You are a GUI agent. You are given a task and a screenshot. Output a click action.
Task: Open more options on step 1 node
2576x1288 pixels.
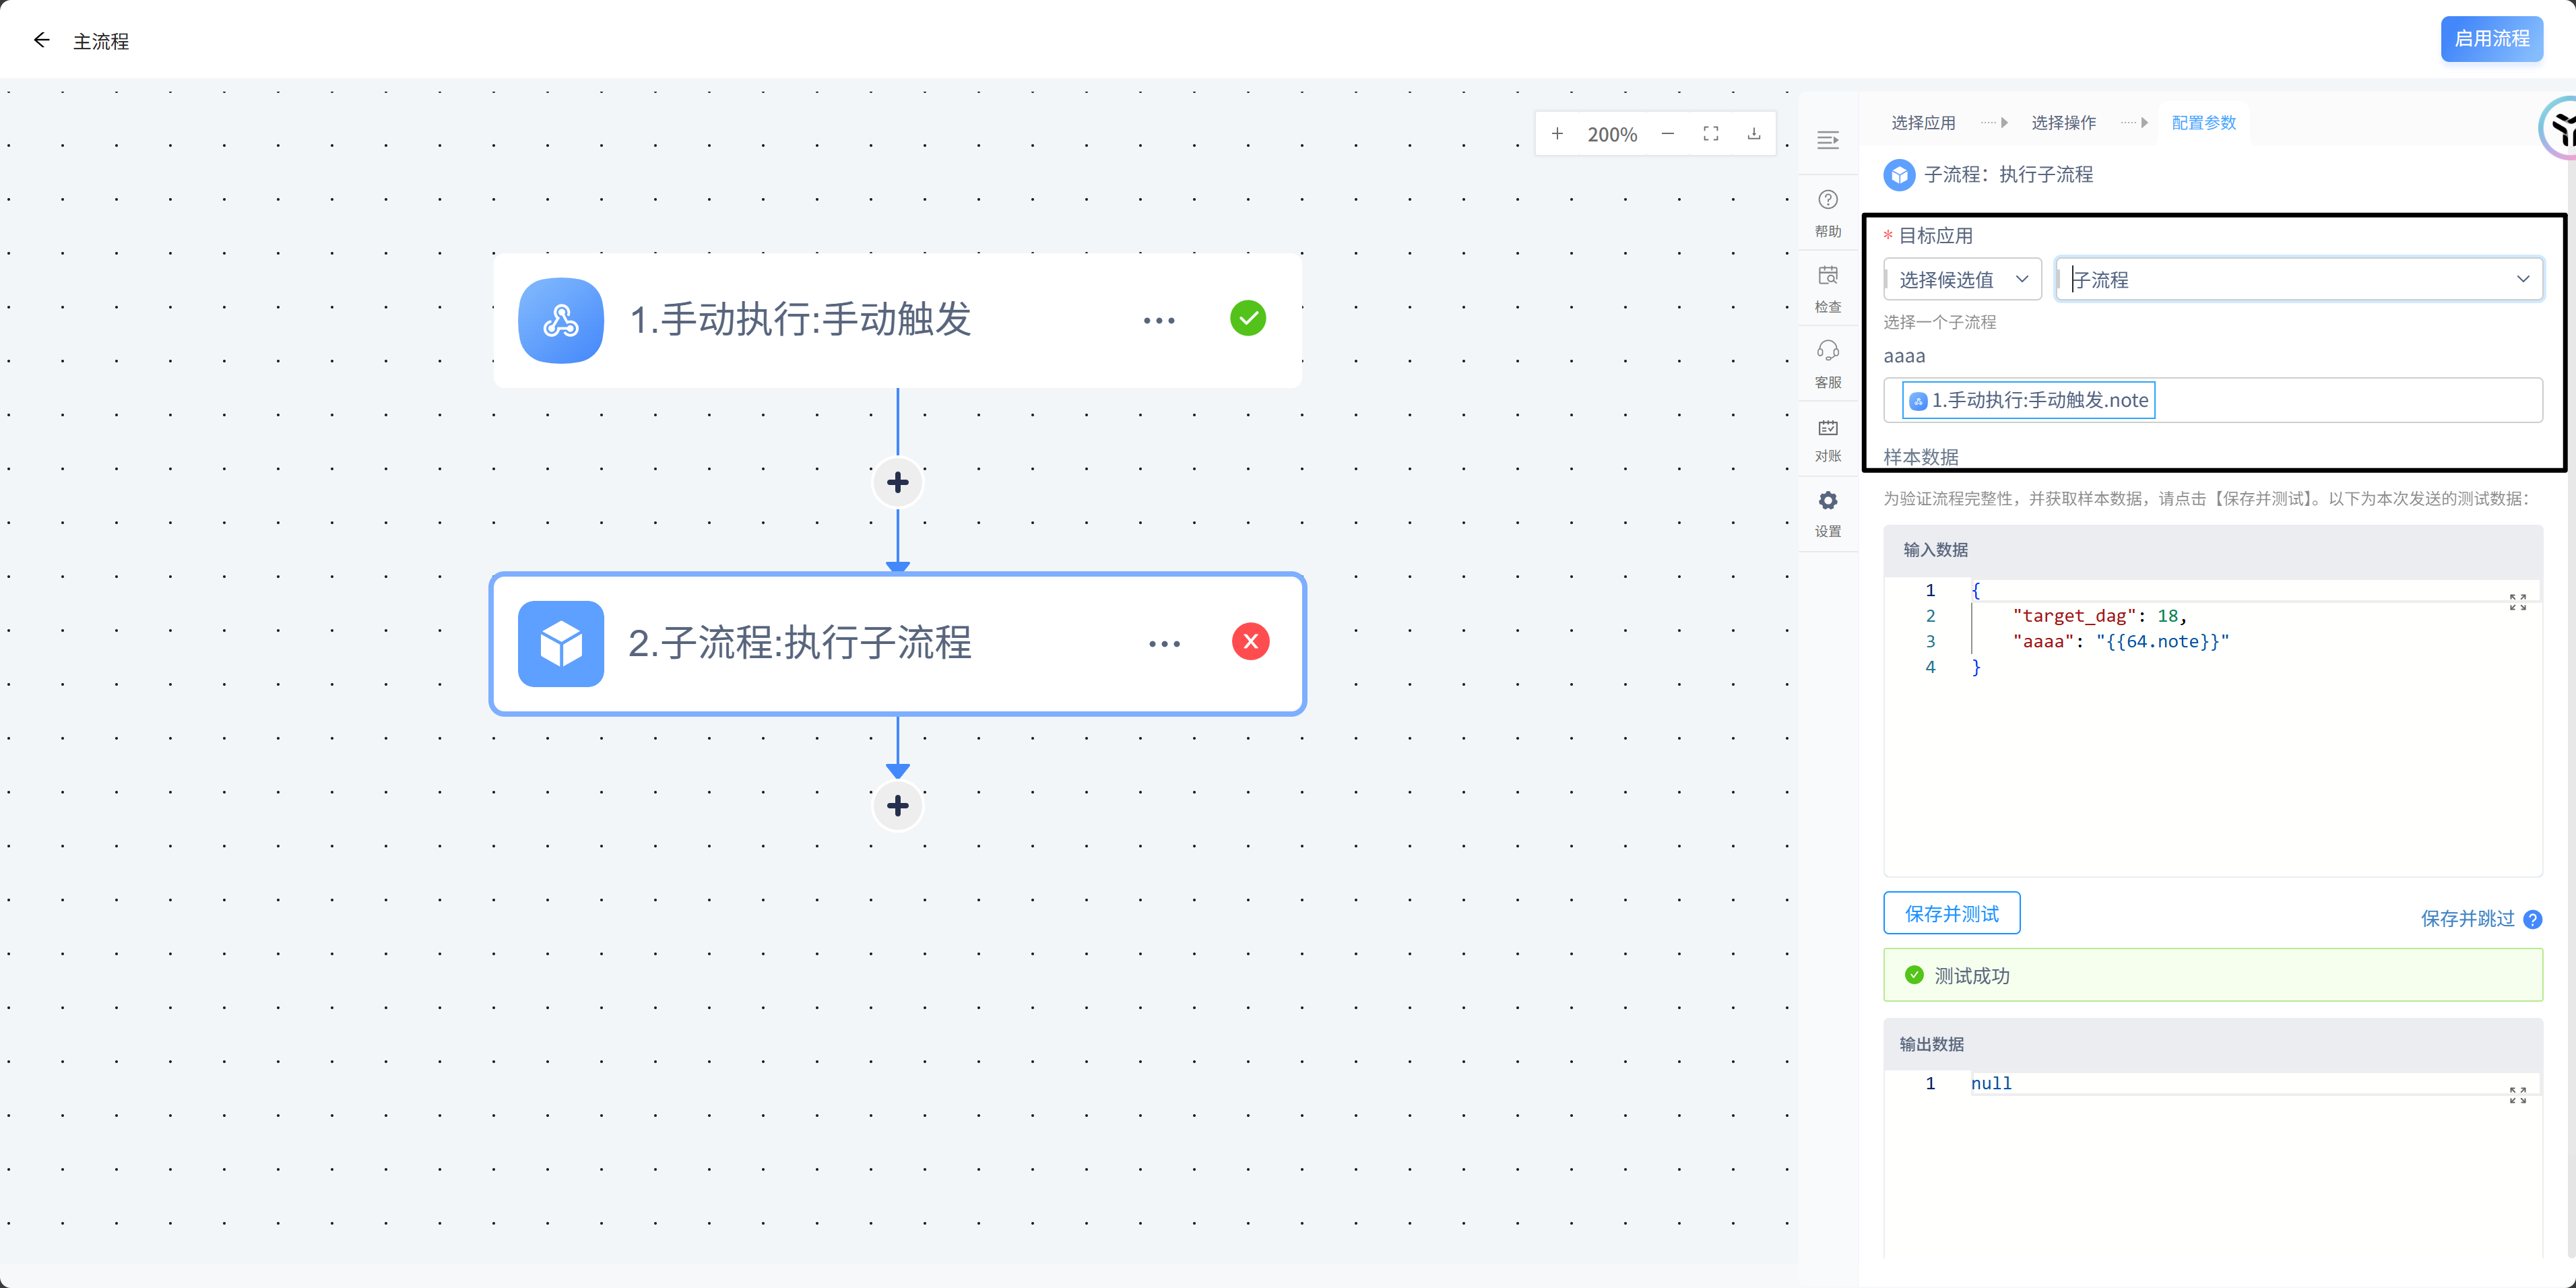coord(1159,321)
